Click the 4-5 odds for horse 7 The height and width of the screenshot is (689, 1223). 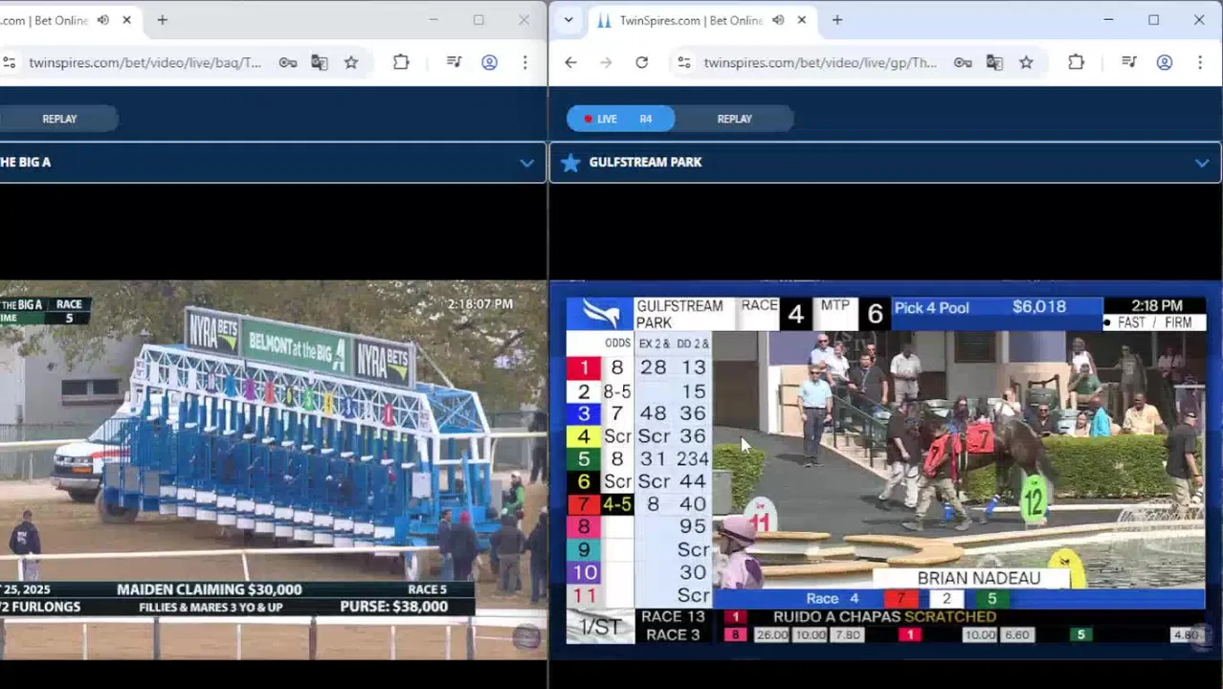pos(617,504)
